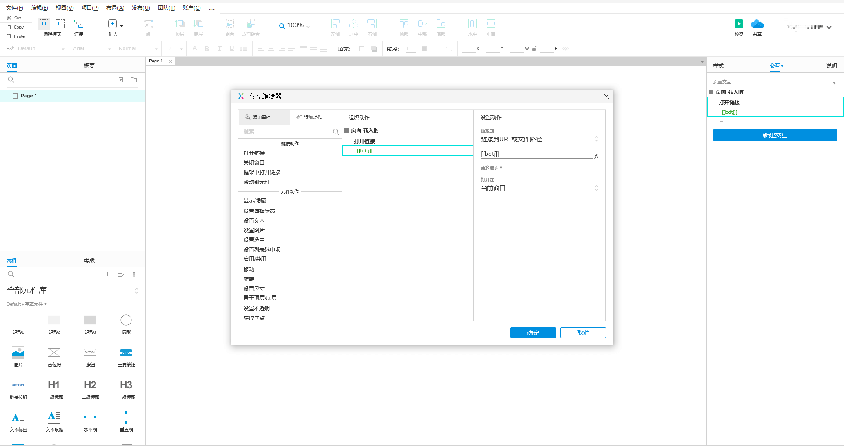Image resolution: width=844 pixels, height=446 pixels.
Task: Click the 预览 preview play icon
Action: click(x=739, y=24)
